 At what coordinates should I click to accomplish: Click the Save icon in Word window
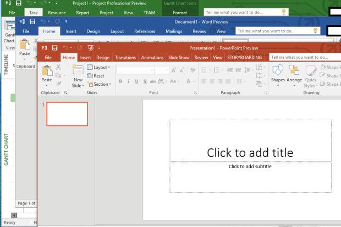(32, 21)
